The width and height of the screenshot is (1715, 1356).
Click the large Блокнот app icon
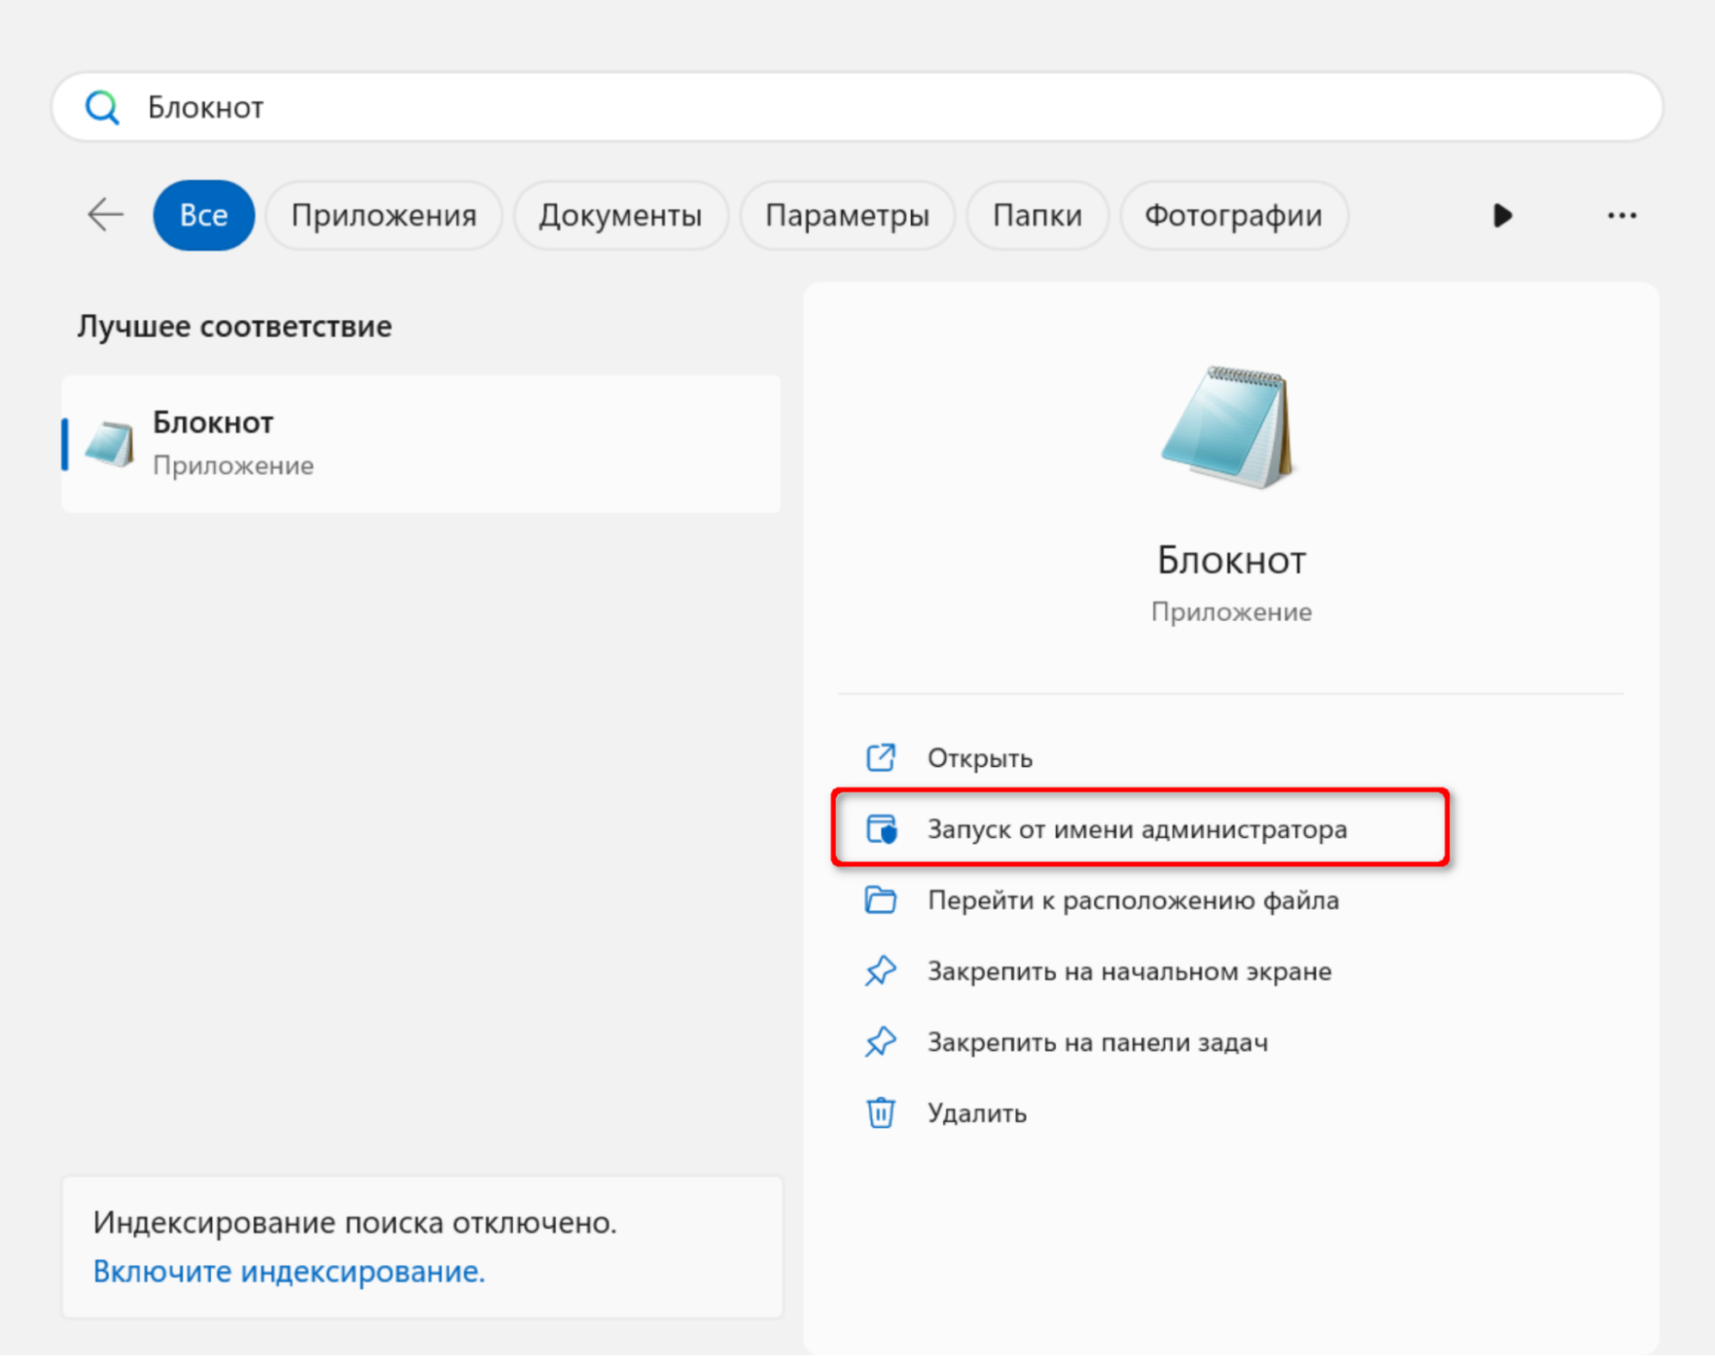[1229, 427]
